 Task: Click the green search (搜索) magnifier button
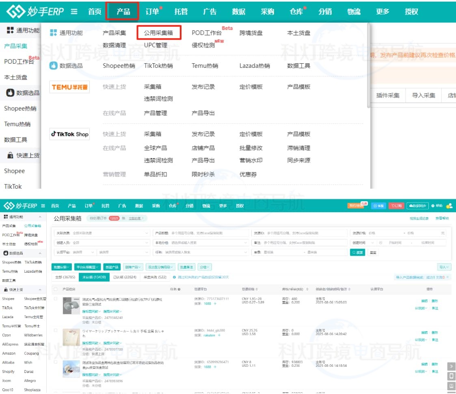[358, 252]
